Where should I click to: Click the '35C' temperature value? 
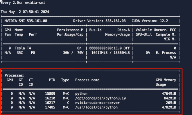(x=20, y=53)
